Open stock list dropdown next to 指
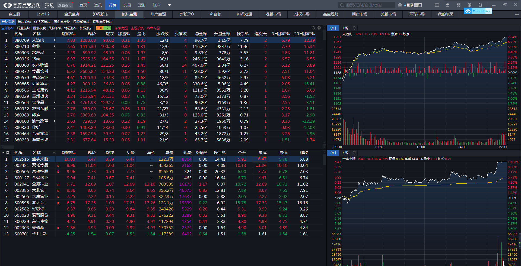 tap(3, 153)
